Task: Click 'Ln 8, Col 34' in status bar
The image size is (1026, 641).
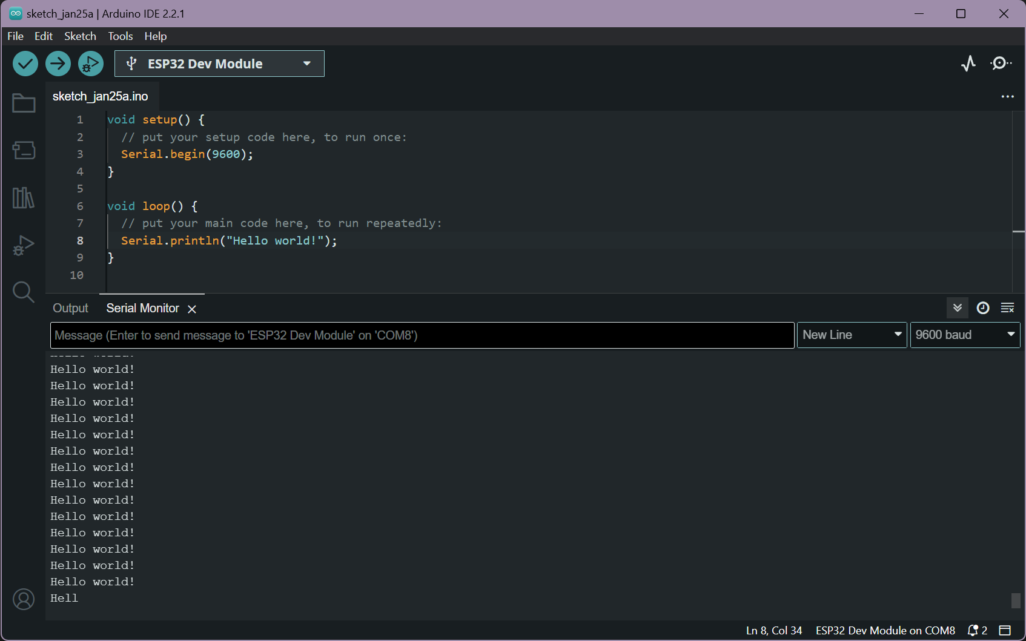Action: click(x=774, y=631)
